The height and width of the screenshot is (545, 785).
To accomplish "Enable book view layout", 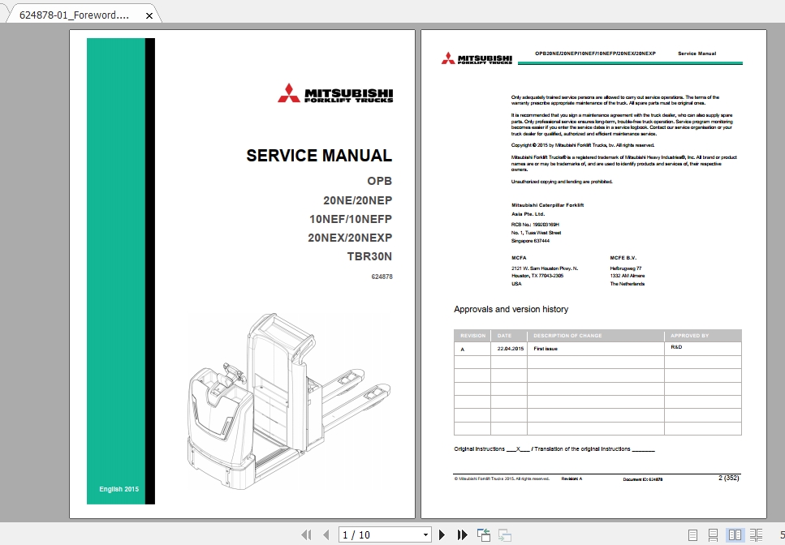I will [756, 534].
